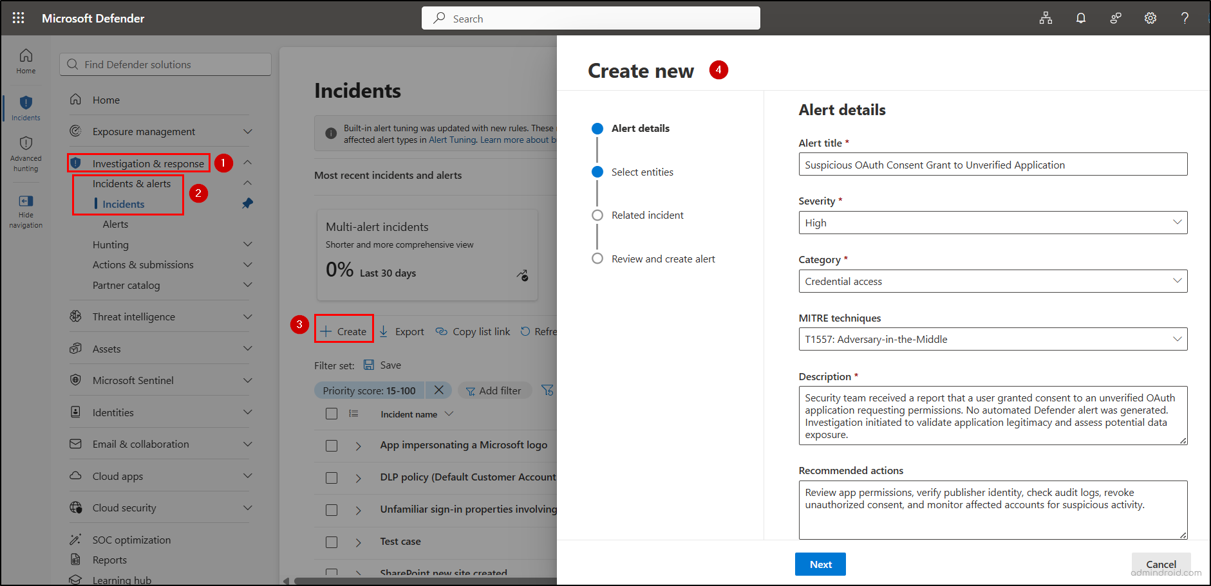The height and width of the screenshot is (586, 1211).
Task: Click the Assets icon in navigation
Action: pyautogui.click(x=75, y=349)
